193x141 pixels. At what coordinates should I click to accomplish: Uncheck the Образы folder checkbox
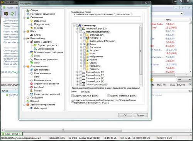click(x=85, y=63)
